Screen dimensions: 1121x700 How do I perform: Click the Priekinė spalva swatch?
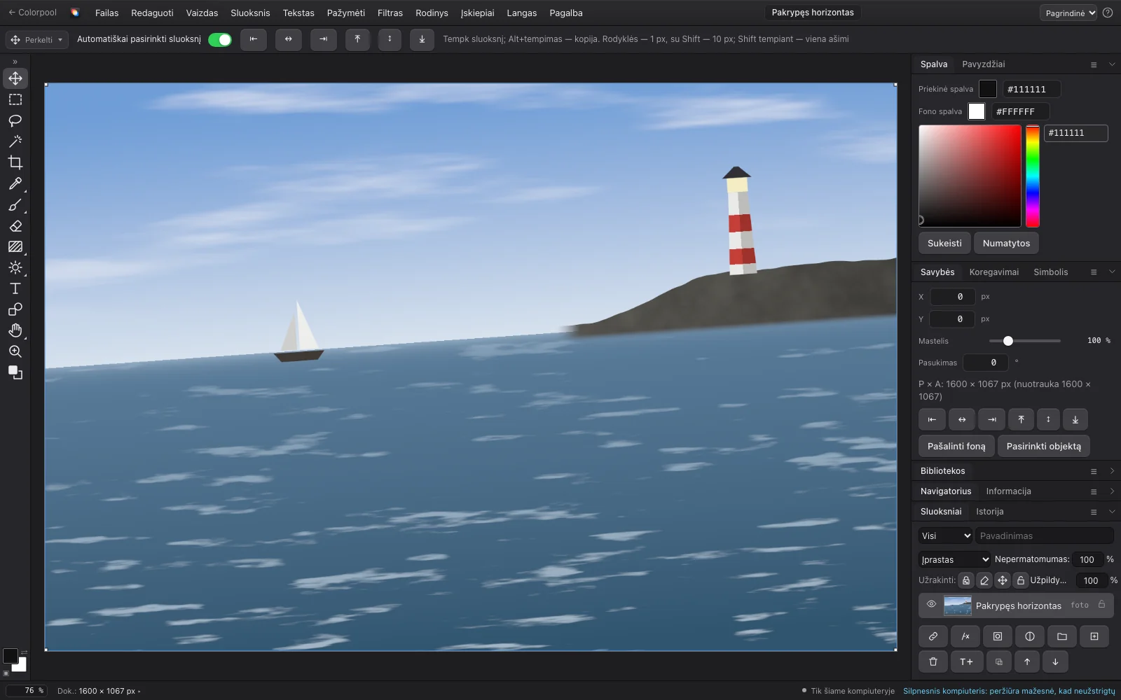tap(988, 89)
